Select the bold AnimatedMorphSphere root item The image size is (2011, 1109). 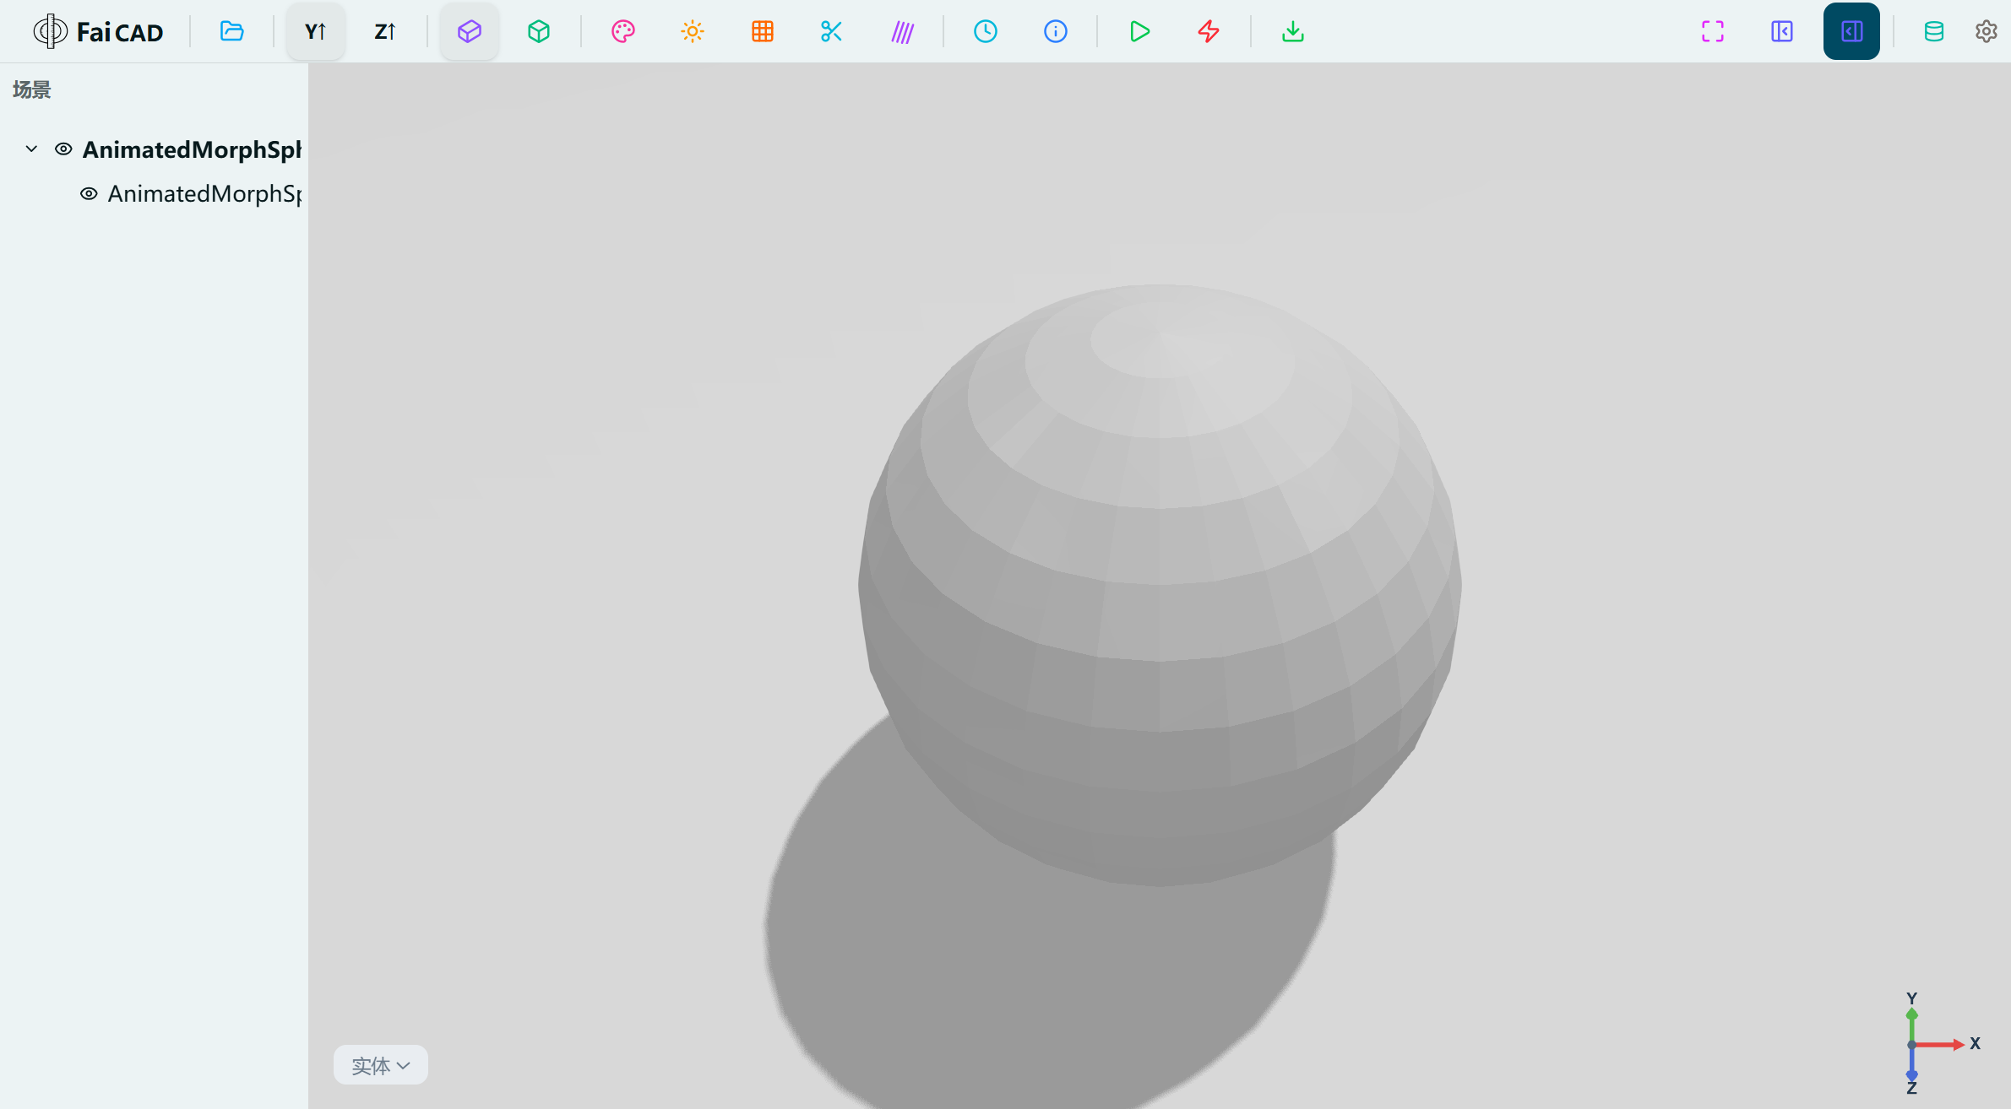(192, 149)
